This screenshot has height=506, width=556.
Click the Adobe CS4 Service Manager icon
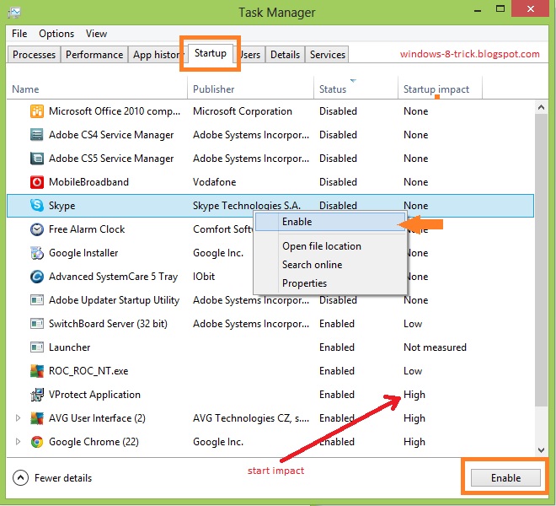coord(37,135)
